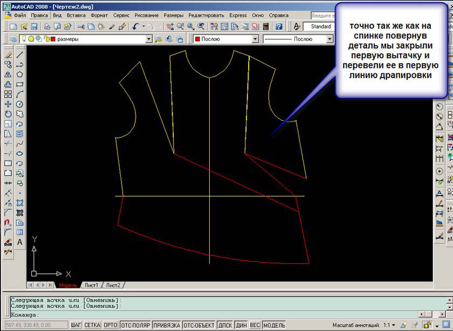Toggle ПРИВЯЗКА object snap

pos(167,325)
